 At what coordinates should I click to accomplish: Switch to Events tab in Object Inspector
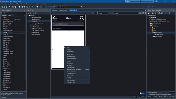pos(10,15)
